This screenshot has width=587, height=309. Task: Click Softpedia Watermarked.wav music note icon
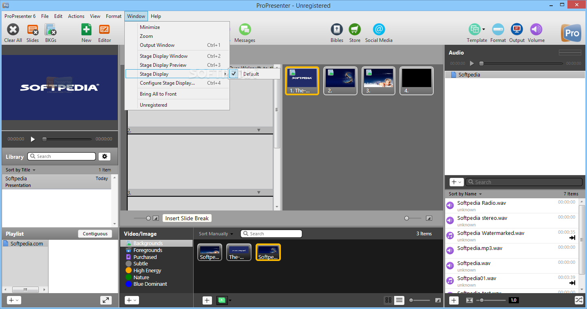pos(450,235)
